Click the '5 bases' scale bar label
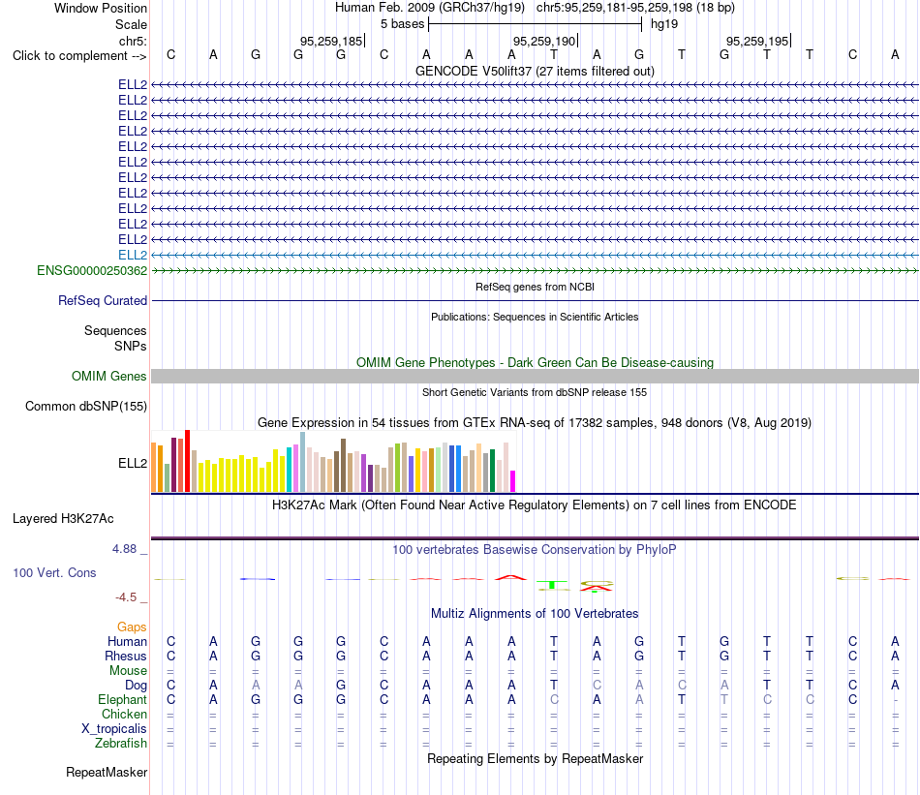Screen dimensions: 920x795 (403, 24)
